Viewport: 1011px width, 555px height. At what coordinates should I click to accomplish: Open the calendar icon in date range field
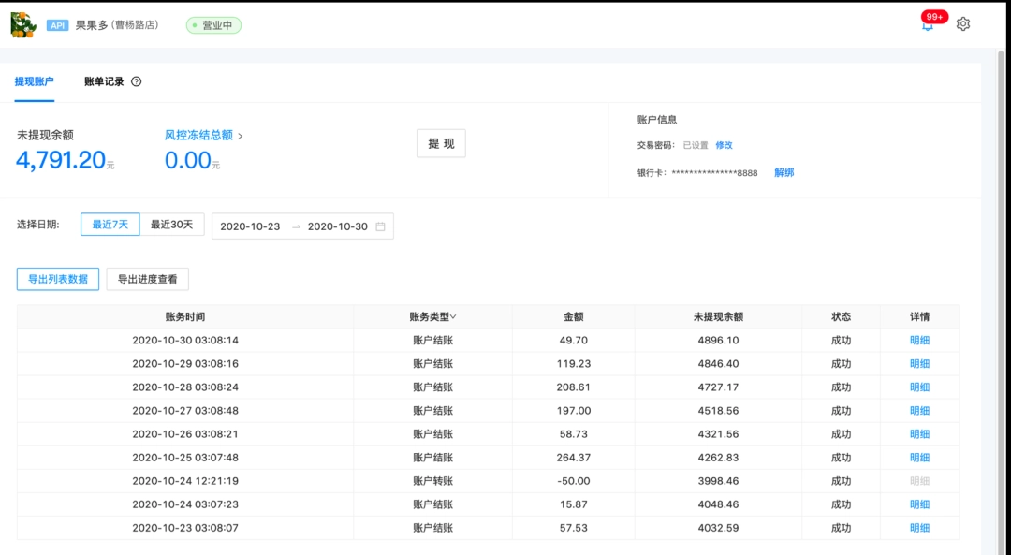pos(379,226)
